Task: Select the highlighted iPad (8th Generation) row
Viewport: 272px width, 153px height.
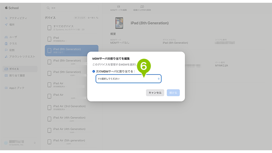Action: pos(72,50)
